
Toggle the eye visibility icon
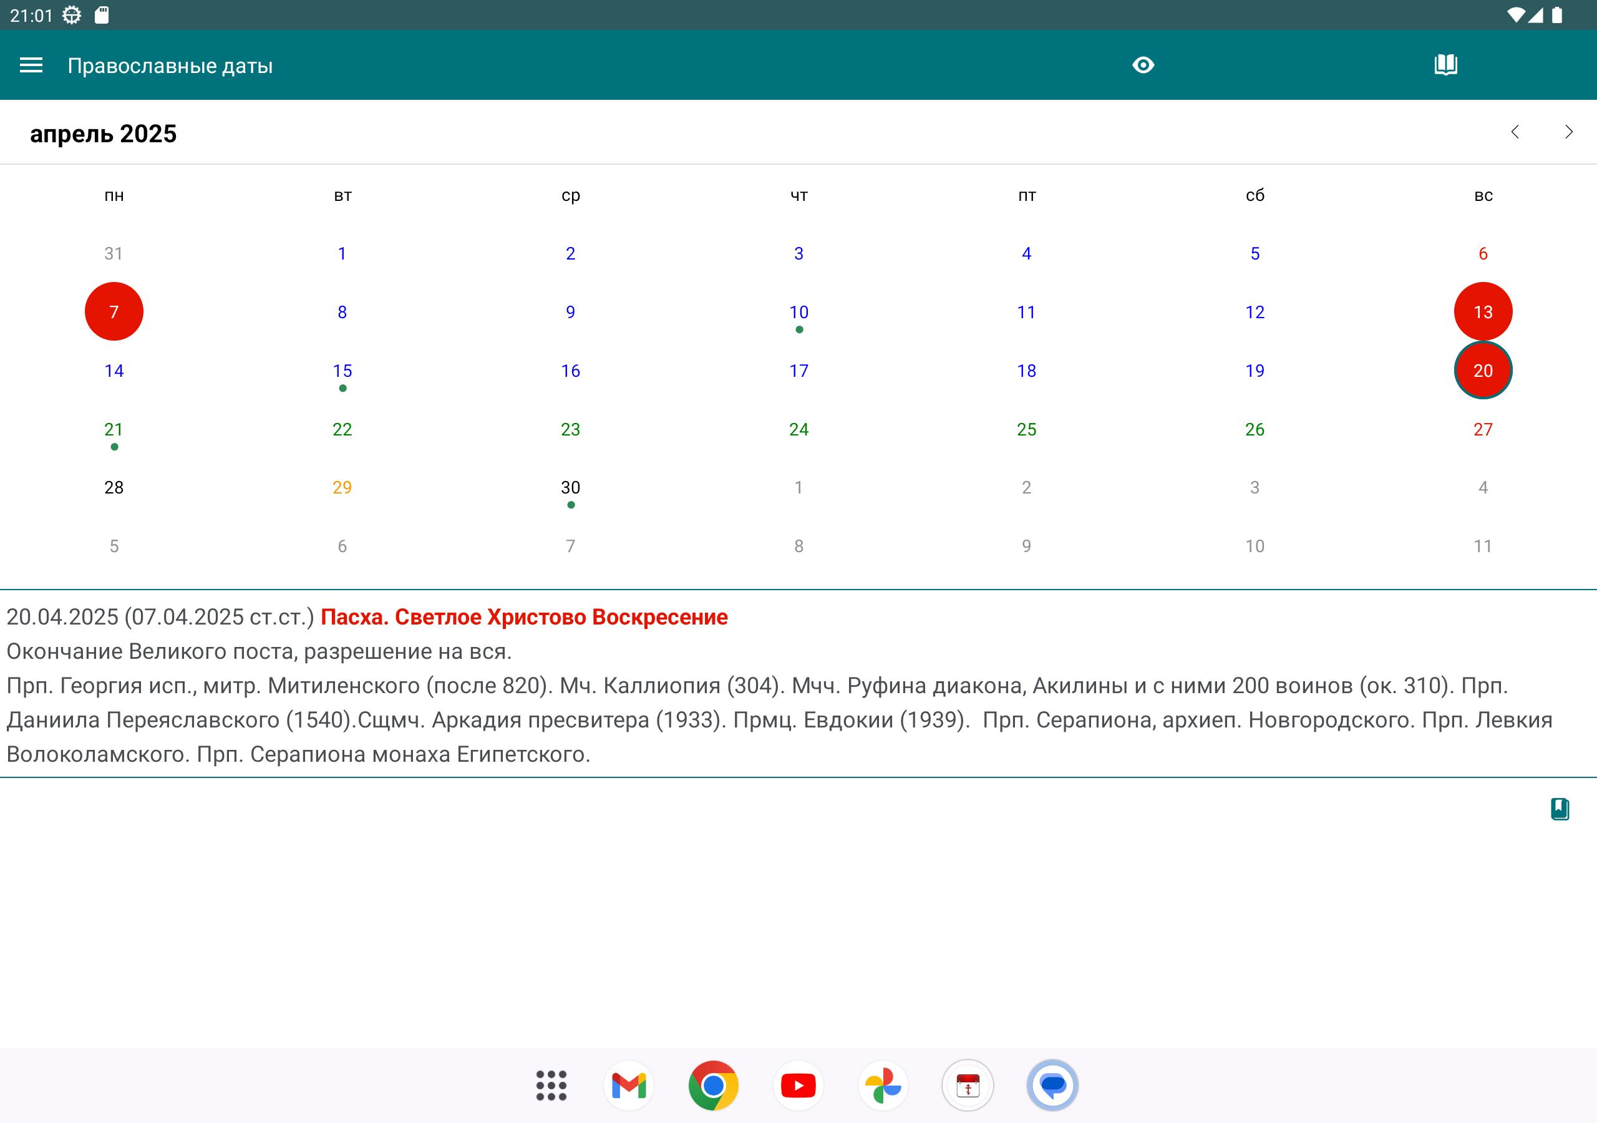point(1143,66)
